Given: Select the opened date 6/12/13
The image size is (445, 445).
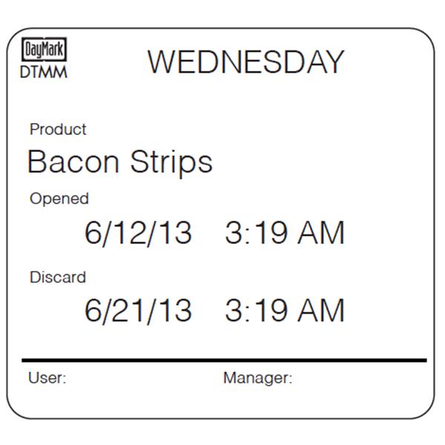Looking at the screenshot, I should coord(138,233).
